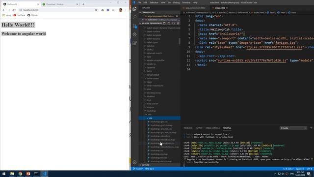Open the node terminal selector dropdown

(293, 128)
